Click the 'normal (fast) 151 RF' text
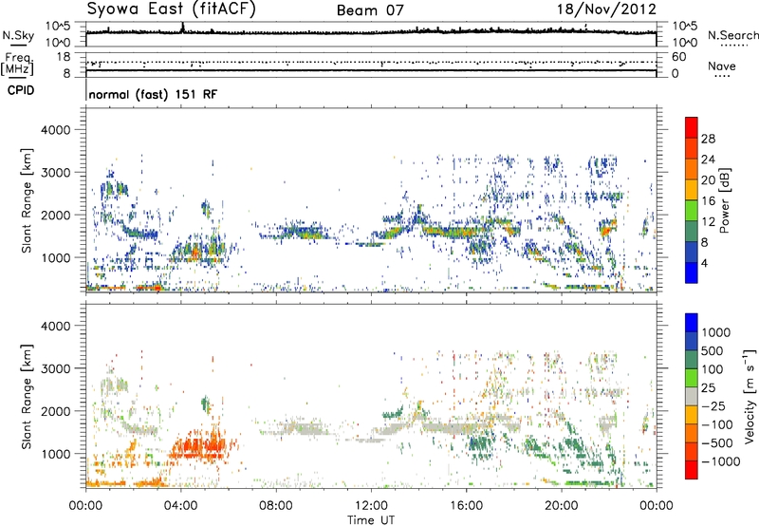The image size is (759, 526). click(153, 94)
